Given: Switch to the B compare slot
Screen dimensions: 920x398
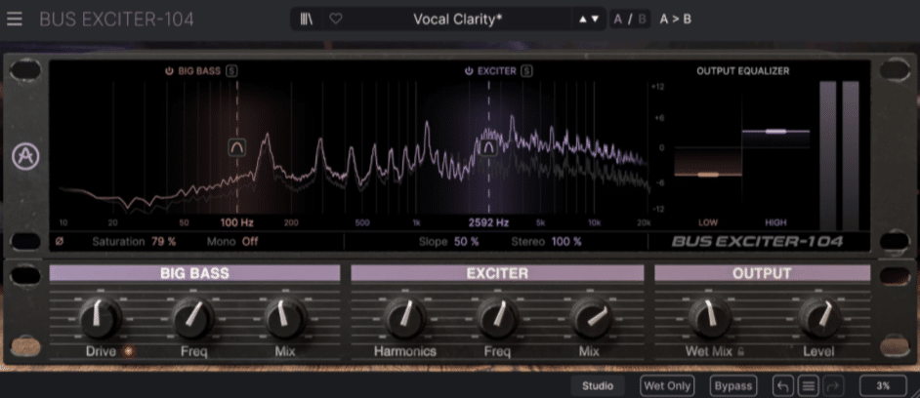Looking at the screenshot, I should point(642,19).
